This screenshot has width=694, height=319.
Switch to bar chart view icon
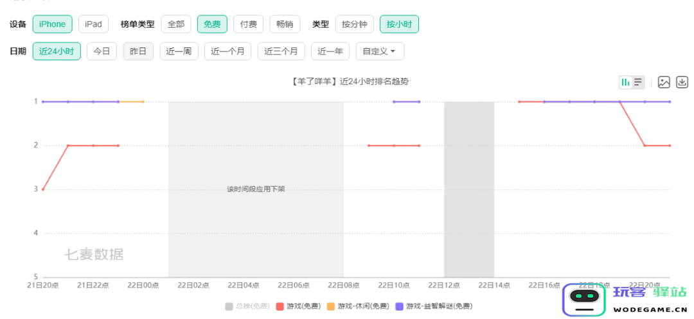click(625, 82)
